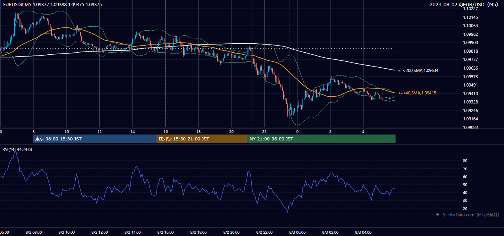Image resolution: width=504 pixels, height=236 pixels.
Task: Click RSI scale value 70
Action: point(465,169)
